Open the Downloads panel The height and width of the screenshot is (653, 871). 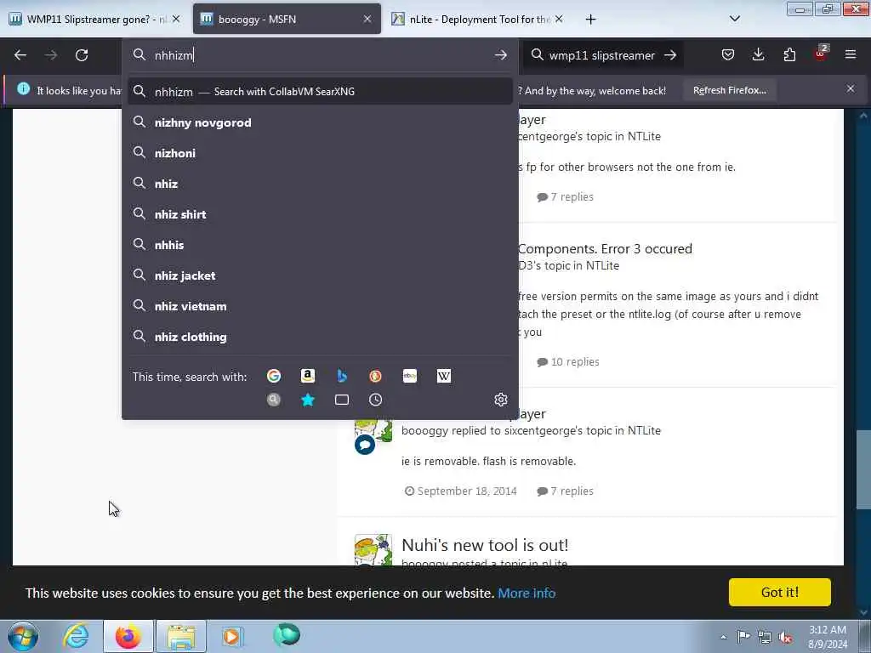[x=758, y=54]
